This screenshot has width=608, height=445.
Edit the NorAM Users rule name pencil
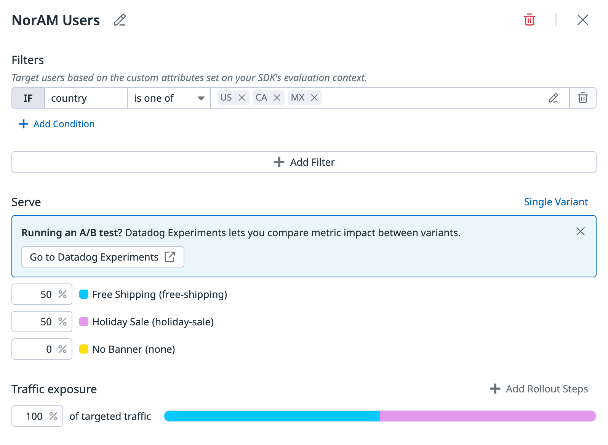pyautogui.click(x=120, y=20)
